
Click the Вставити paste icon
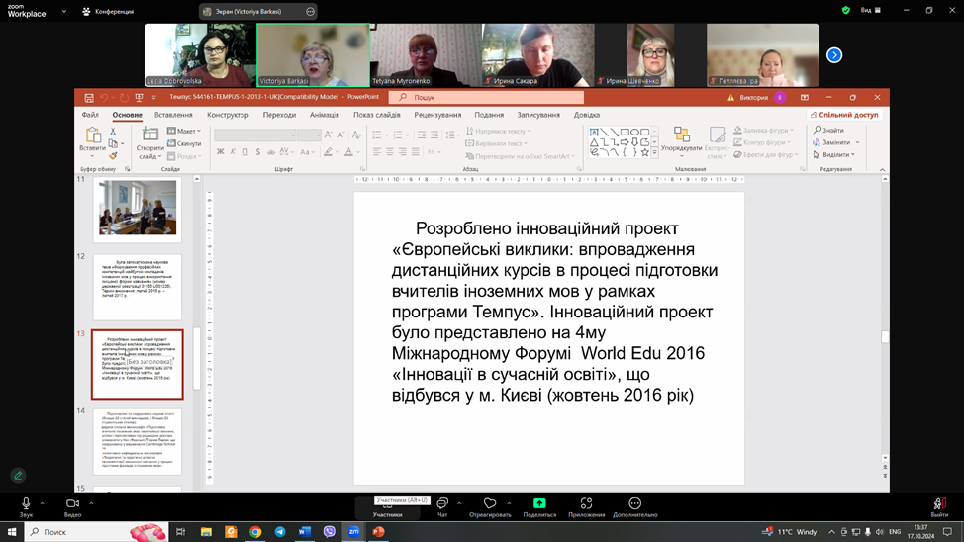pyautogui.click(x=93, y=135)
